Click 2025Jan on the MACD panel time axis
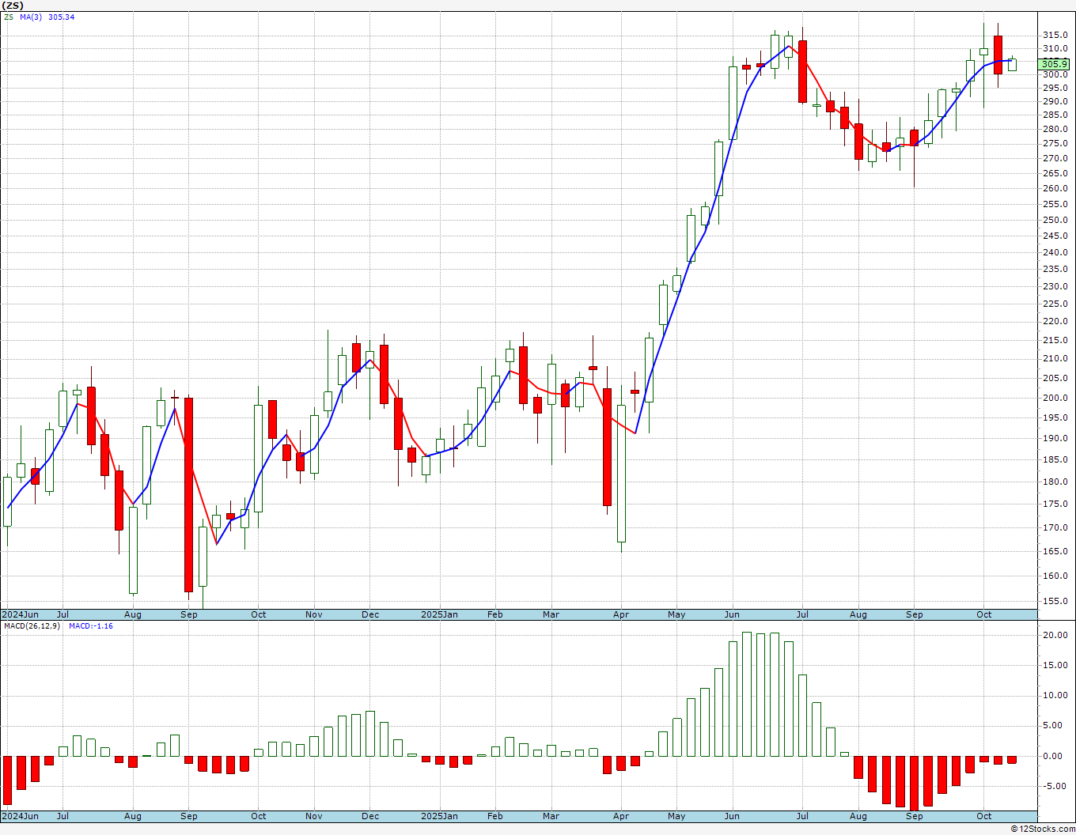 coord(439,816)
